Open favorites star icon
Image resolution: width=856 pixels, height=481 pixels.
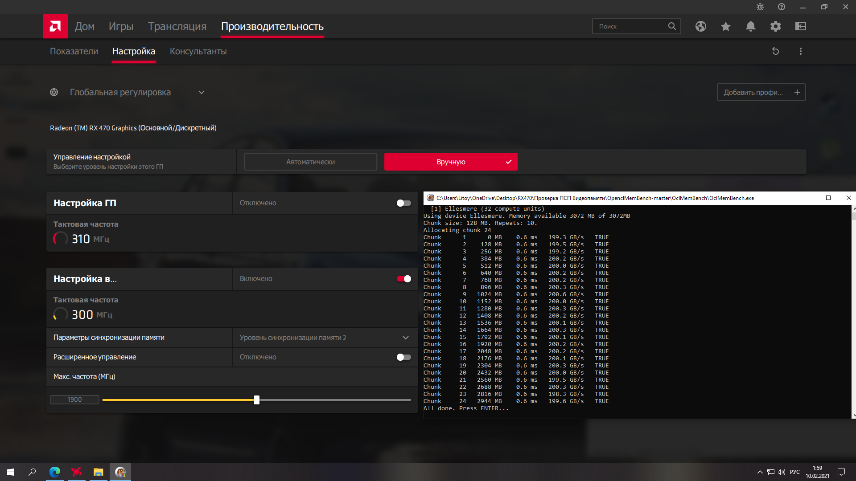725,26
